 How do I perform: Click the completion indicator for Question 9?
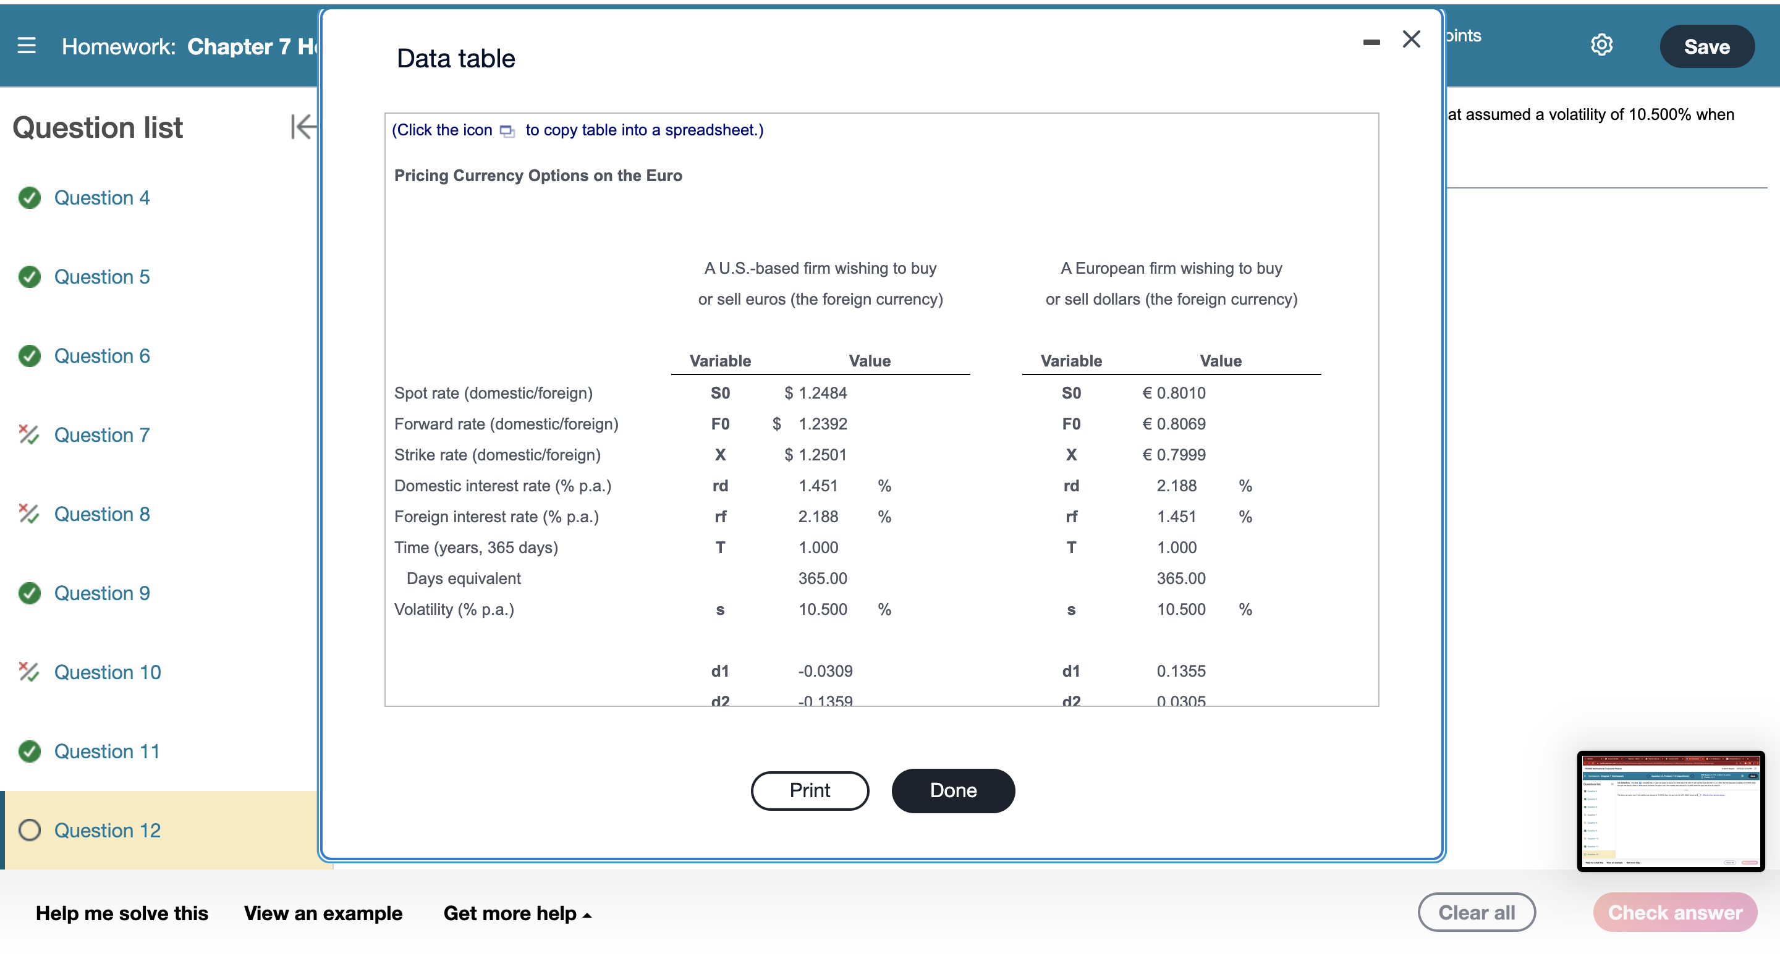[x=29, y=593]
